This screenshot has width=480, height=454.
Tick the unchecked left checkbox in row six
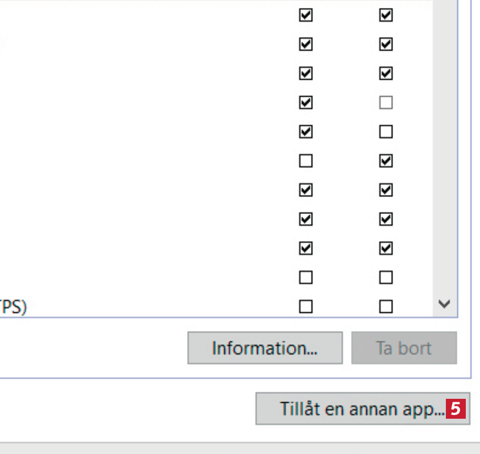(x=306, y=162)
